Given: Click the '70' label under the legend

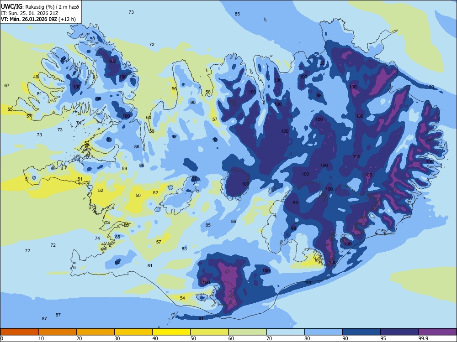Looking at the screenshot, I should click(x=269, y=338).
